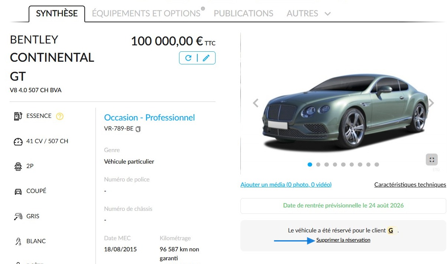Click the pencil edit price icon

206,58
